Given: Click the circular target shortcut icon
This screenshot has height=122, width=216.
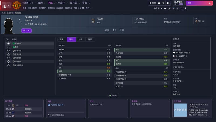Looking at the screenshot, I should point(181,8).
